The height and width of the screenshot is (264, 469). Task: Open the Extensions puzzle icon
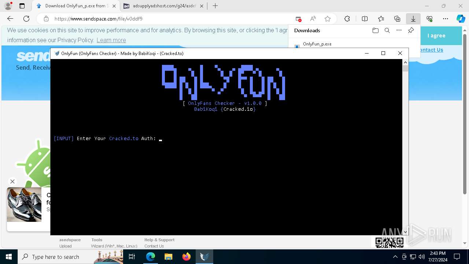[x=347, y=19]
